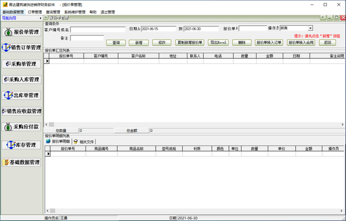The image size is (346, 221).
Task: Focus the 报价单号 search field
Action: 253,28
